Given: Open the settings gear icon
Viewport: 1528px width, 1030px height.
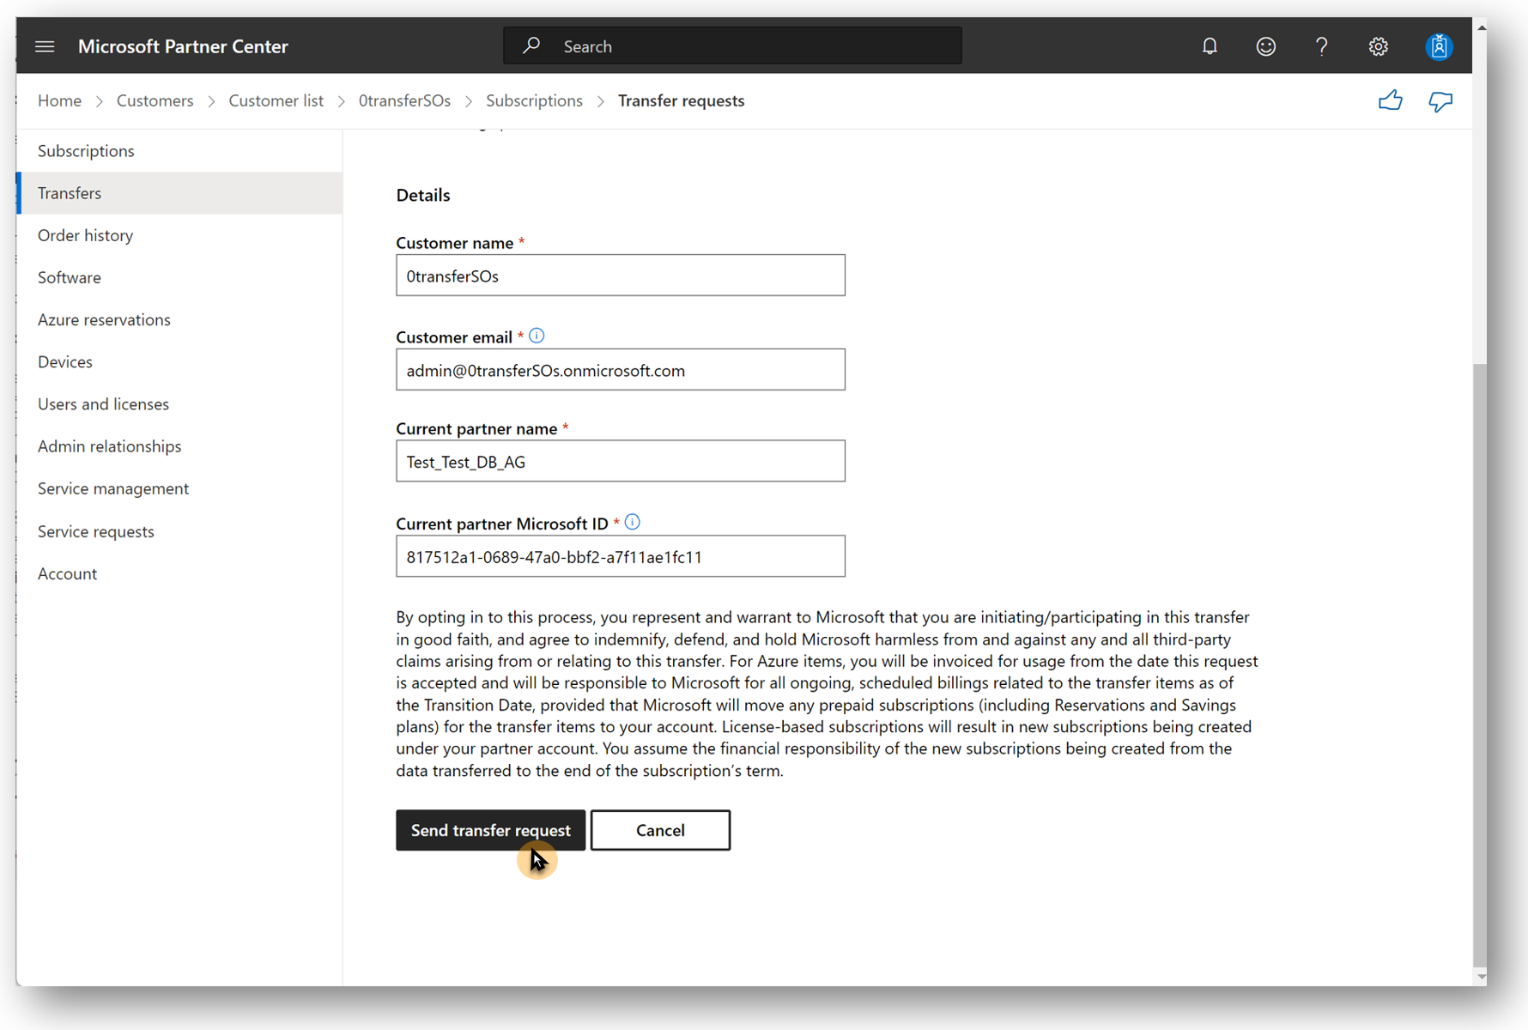Looking at the screenshot, I should pyautogui.click(x=1378, y=46).
